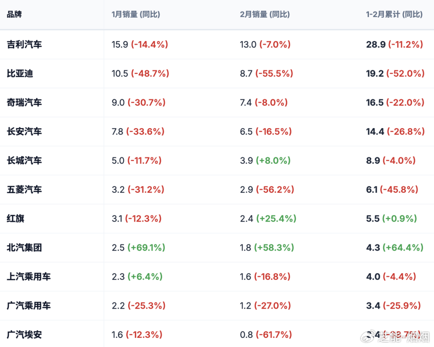Click 长城汽车 cumulative value 8.9 (-4.0%)
The width and height of the screenshot is (434, 347).
coord(391,161)
